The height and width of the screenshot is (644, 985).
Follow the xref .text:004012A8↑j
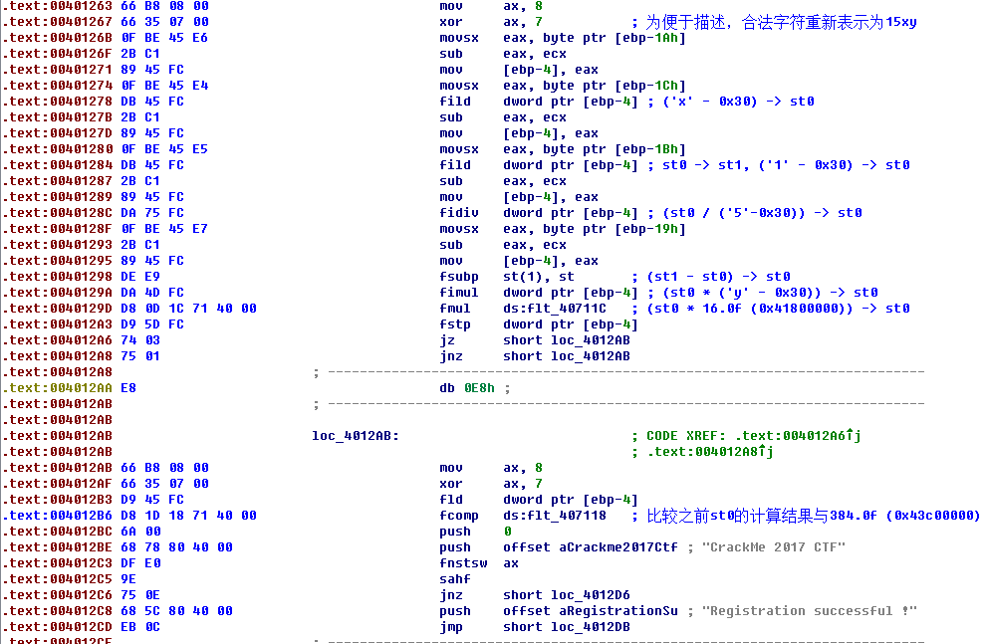(x=710, y=452)
